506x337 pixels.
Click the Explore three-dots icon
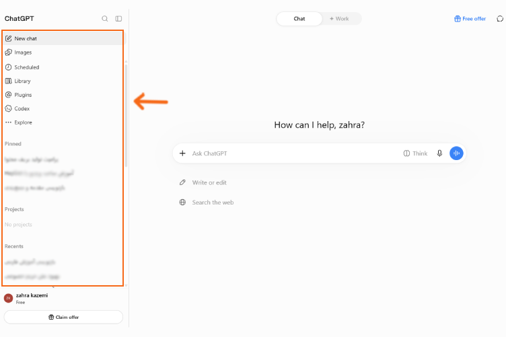tap(8, 122)
